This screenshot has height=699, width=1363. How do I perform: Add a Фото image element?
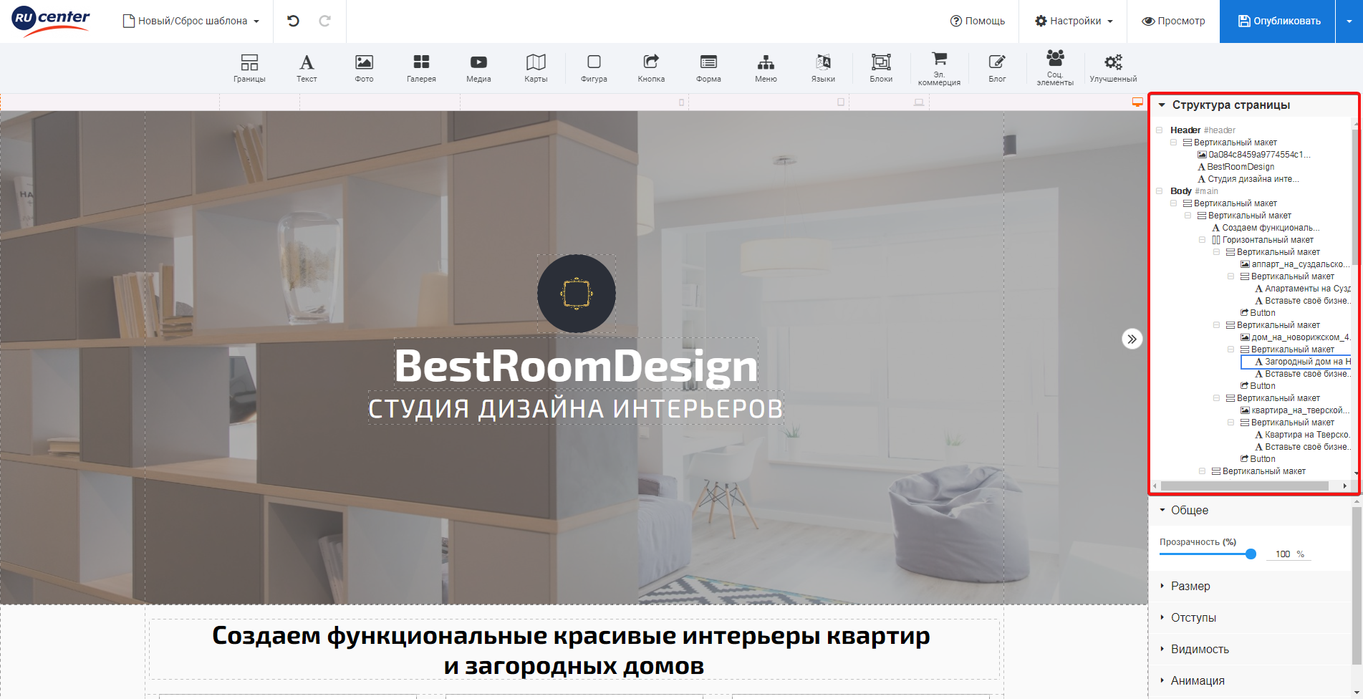coord(364,69)
